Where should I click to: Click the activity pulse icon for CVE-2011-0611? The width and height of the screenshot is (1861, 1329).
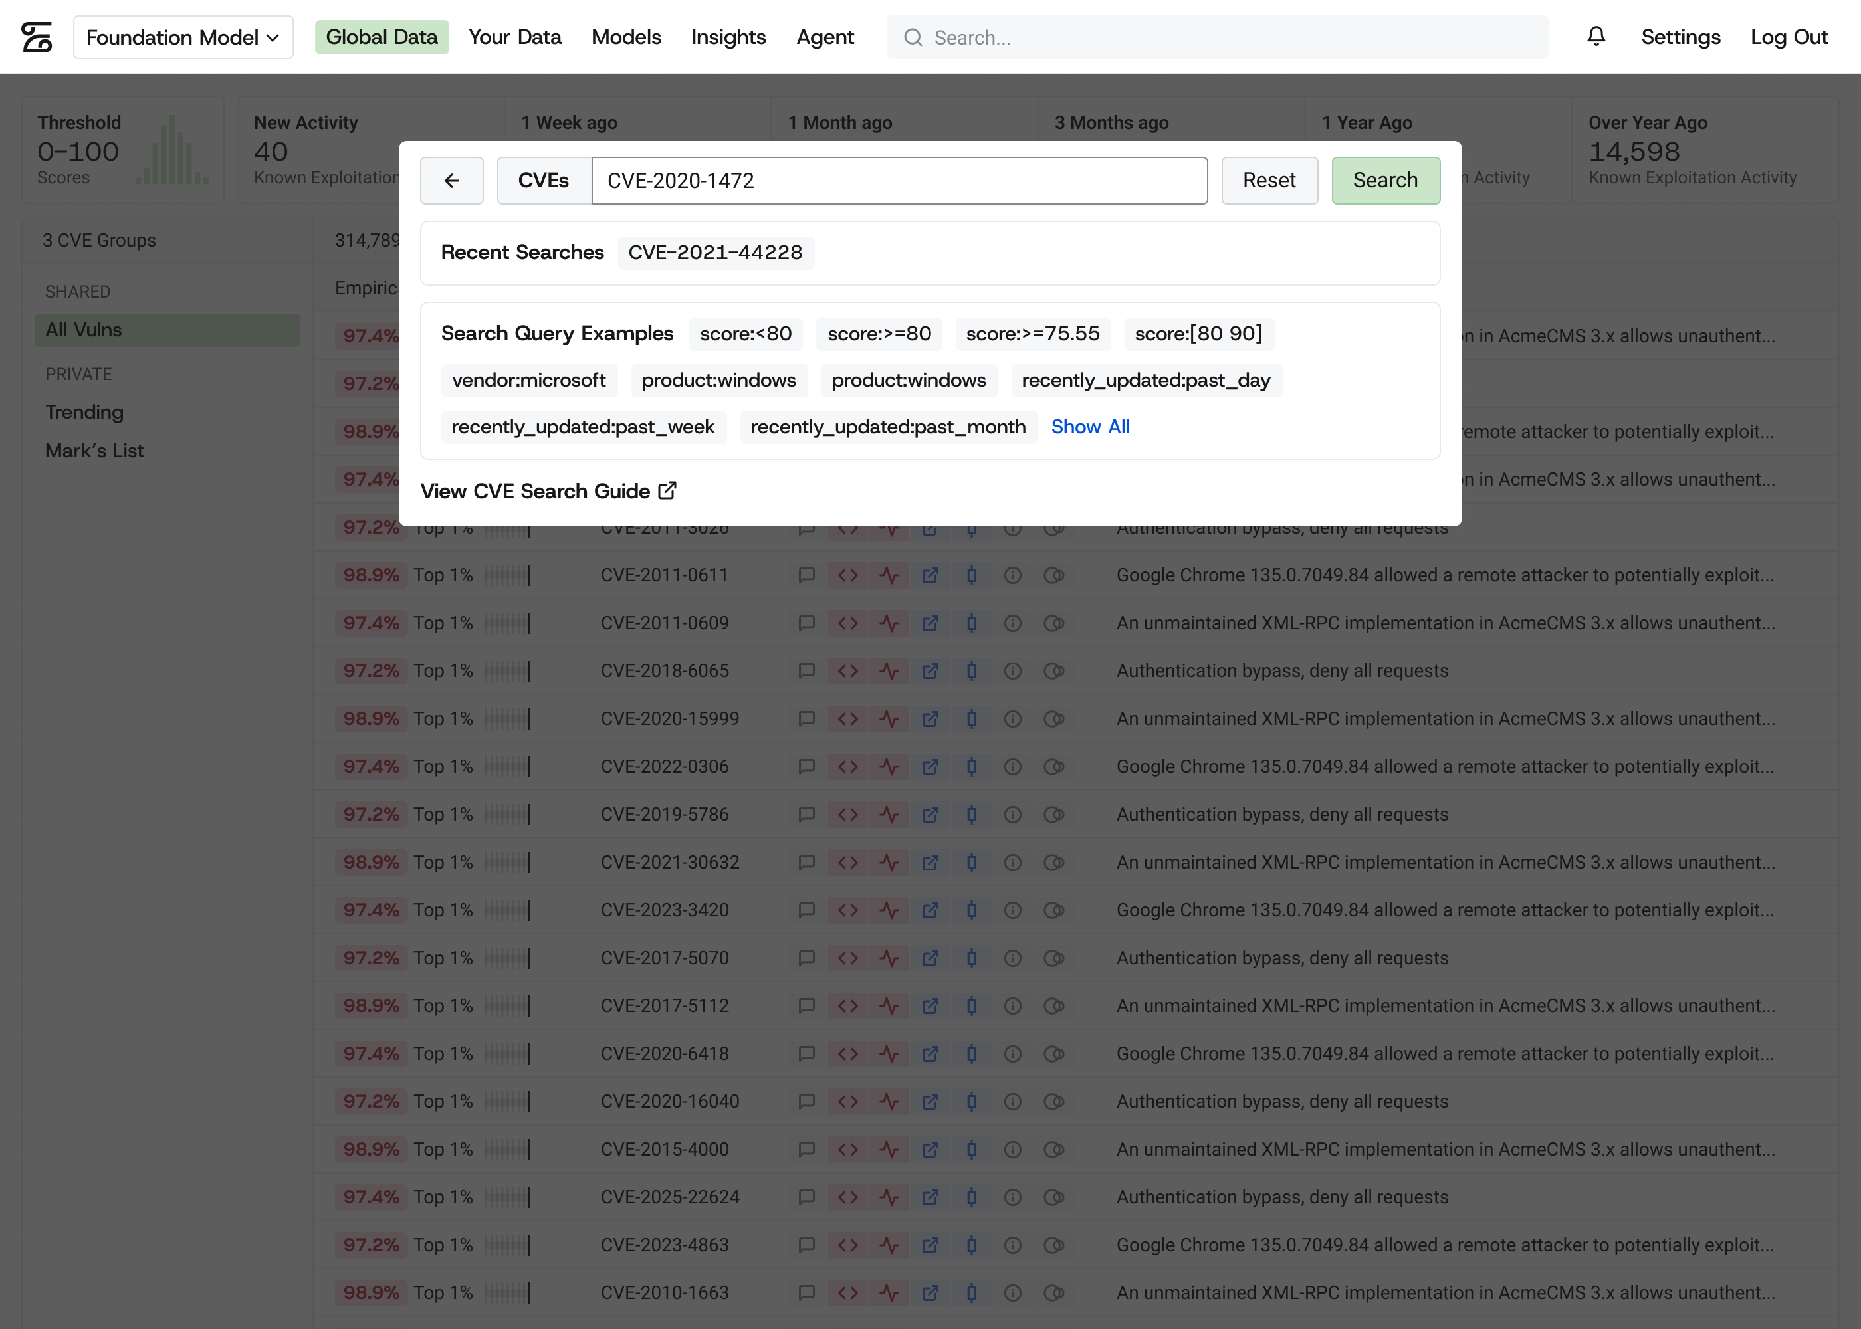[x=889, y=575]
